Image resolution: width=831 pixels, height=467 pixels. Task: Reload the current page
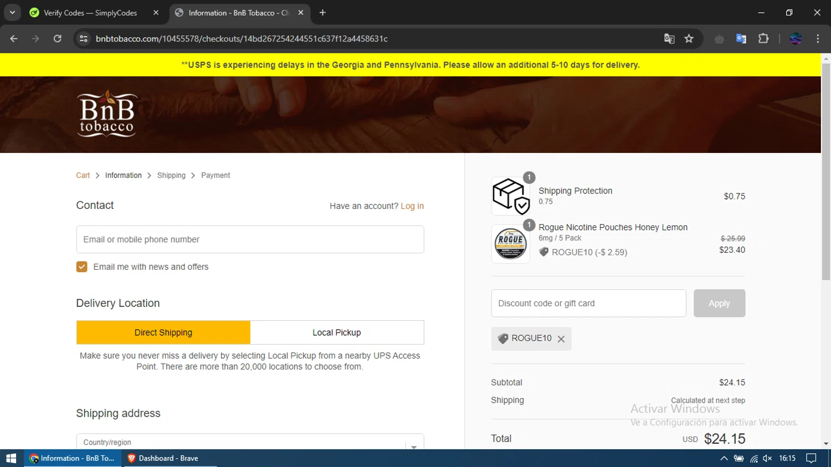click(x=58, y=39)
